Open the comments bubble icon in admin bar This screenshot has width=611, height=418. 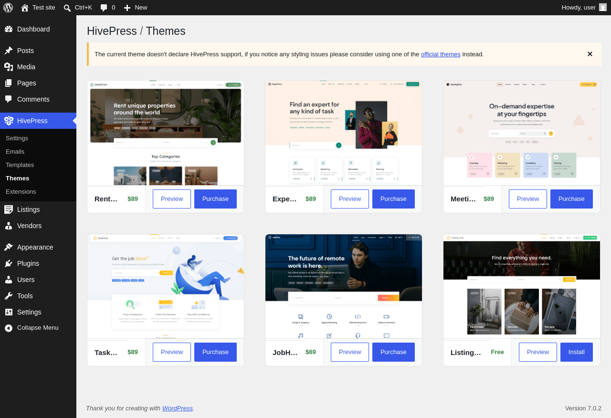[104, 8]
